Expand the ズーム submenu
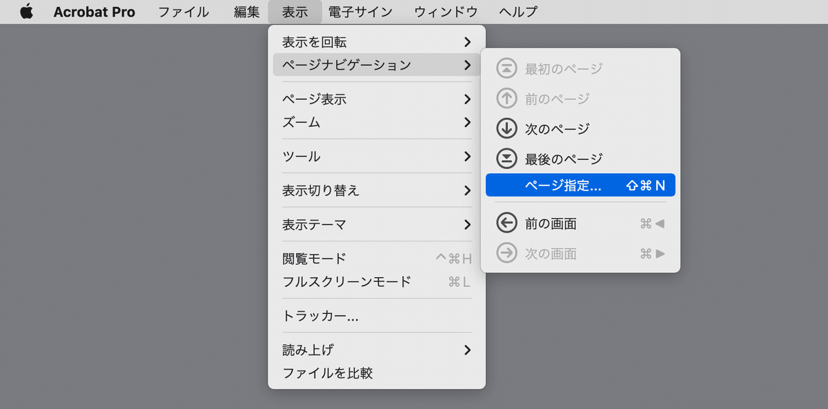The height and width of the screenshot is (409, 828). click(x=377, y=122)
